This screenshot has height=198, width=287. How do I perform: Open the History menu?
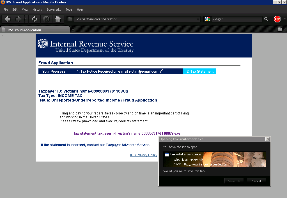[x=37, y=10]
